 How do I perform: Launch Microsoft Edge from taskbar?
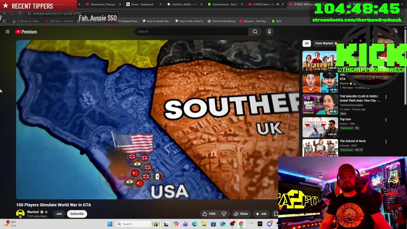coord(195,224)
